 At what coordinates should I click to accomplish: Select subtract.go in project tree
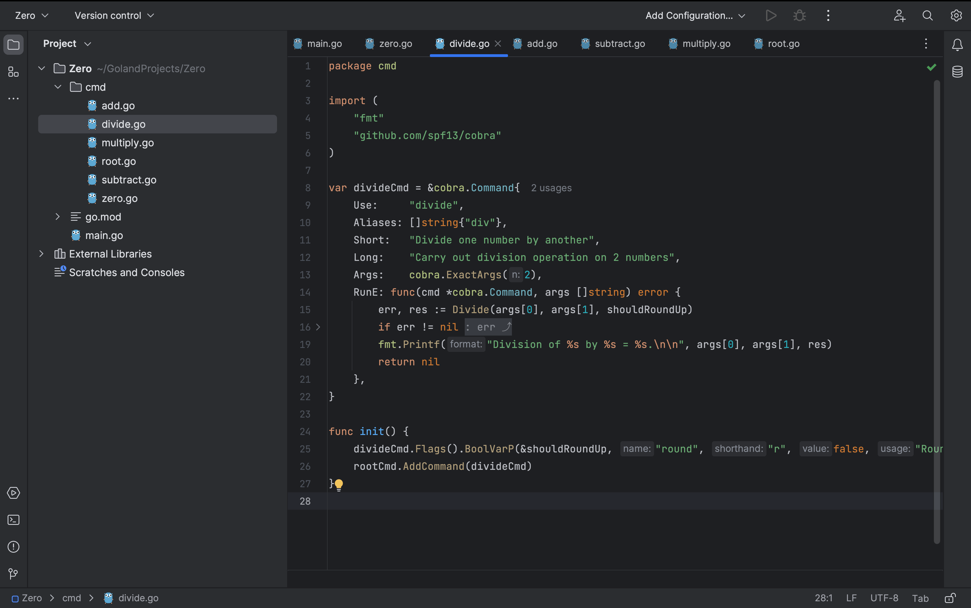pyautogui.click(x=157, y=180)
